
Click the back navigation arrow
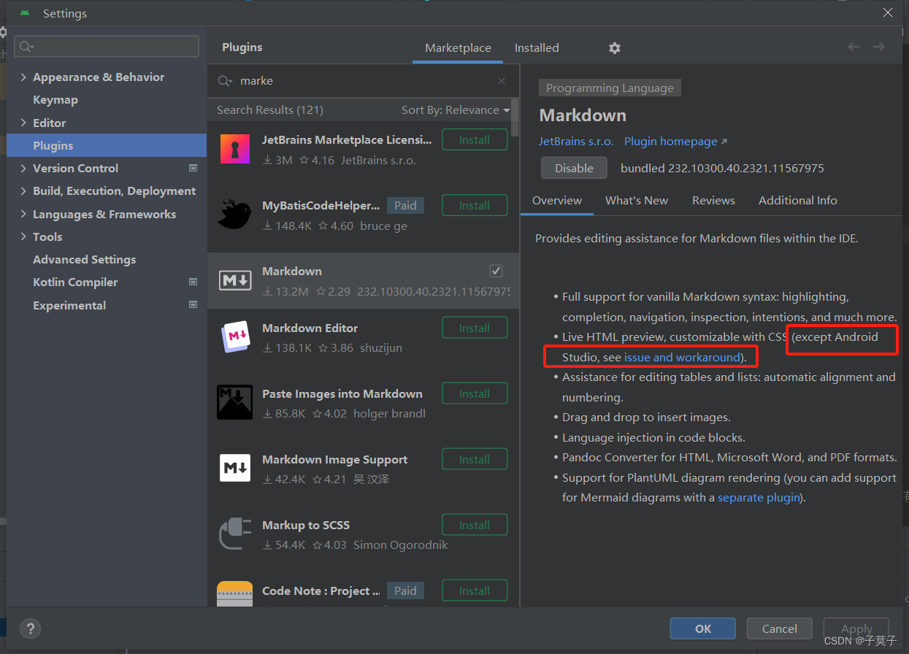coord(854,46)
